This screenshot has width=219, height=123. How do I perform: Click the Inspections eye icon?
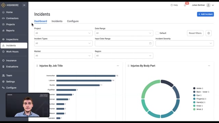click(x=3, y=40)
